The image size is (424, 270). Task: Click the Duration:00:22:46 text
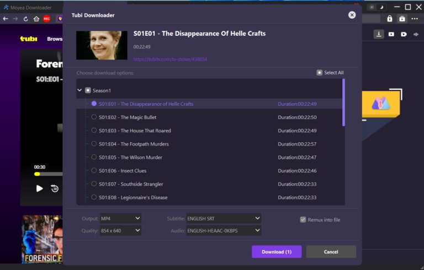click(x=297, y=171)
